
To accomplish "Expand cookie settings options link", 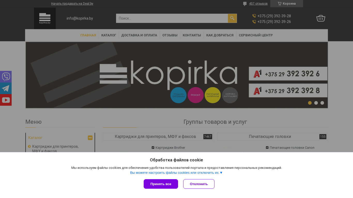I will tap(176, 173).
